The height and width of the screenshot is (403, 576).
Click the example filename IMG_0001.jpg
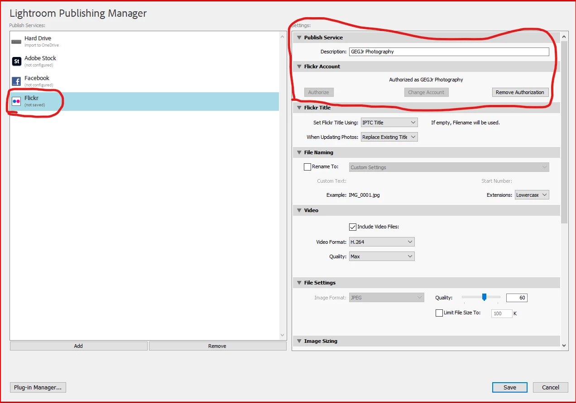(364, 195)
